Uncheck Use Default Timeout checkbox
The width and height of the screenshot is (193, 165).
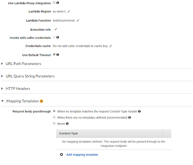54,54
